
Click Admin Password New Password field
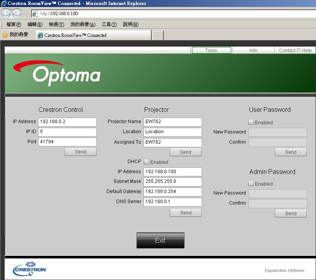point(278,193)
